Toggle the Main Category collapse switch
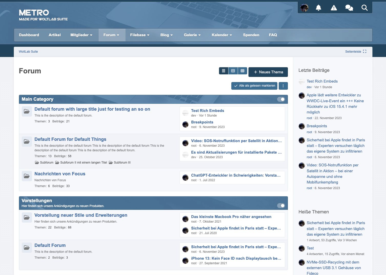The height and width of the screenshot is (275, 386). click(281, 99)
